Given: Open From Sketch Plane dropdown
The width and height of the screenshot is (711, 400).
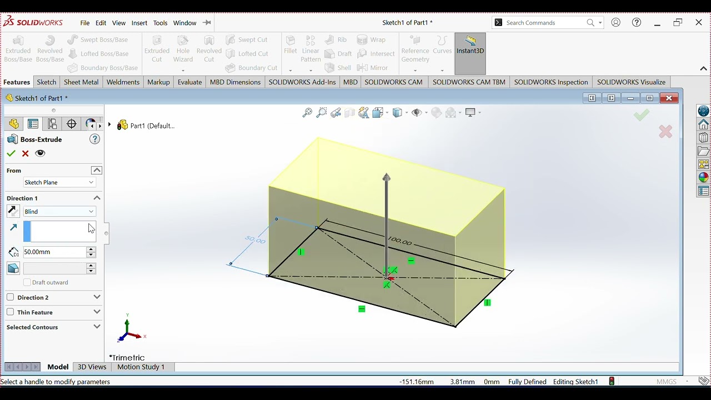Looking at the screenshot, I should click(59, 182).
